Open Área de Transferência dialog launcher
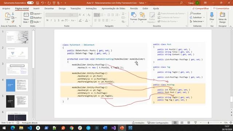Screen dimensions: 233x131 coord(20,26)
